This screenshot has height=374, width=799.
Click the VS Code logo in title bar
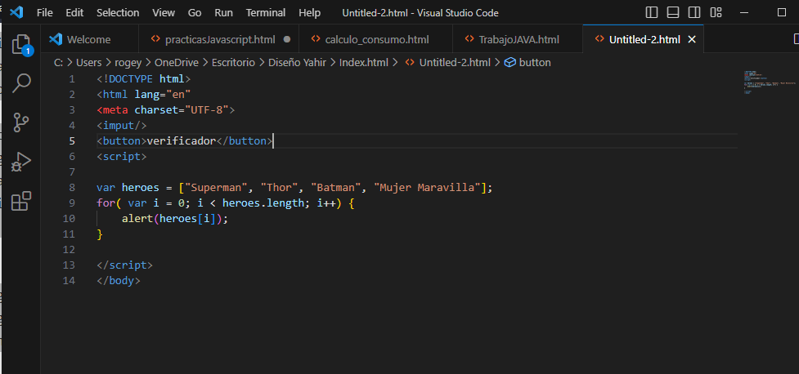(x=16, y=12)
